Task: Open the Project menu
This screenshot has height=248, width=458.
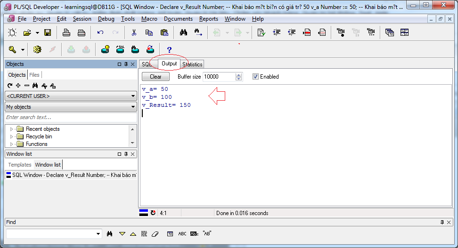Action: point(41,19)
